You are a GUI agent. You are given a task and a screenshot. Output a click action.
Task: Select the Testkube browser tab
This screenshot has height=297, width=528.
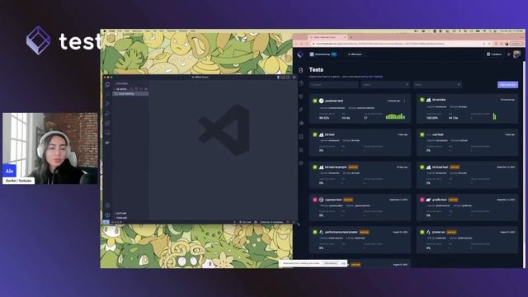pos(328,37)
